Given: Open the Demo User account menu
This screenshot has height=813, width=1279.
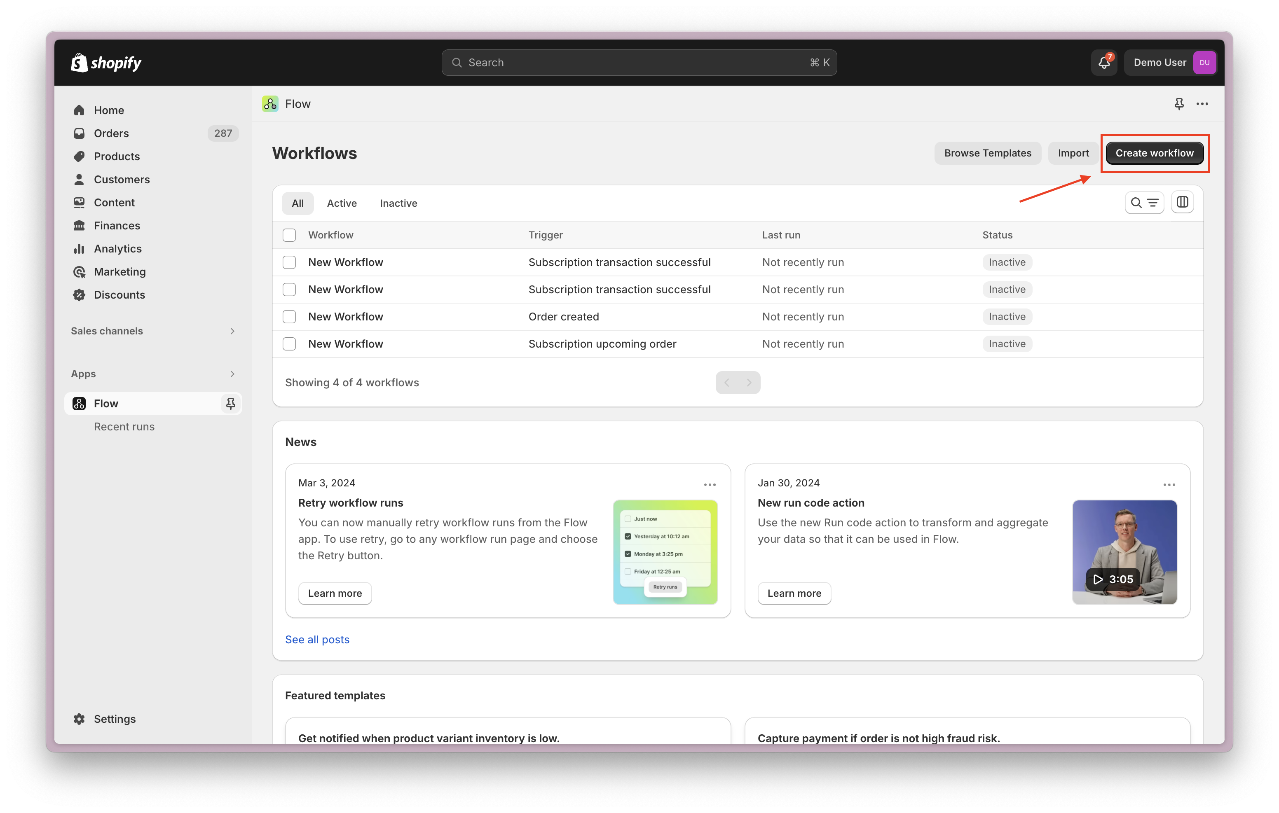Looking at the screenshot, I should [x=1171, y=63].
